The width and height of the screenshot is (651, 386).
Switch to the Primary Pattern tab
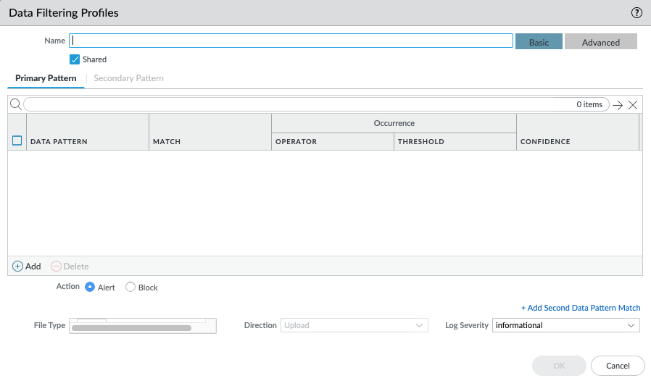(46, 78)
